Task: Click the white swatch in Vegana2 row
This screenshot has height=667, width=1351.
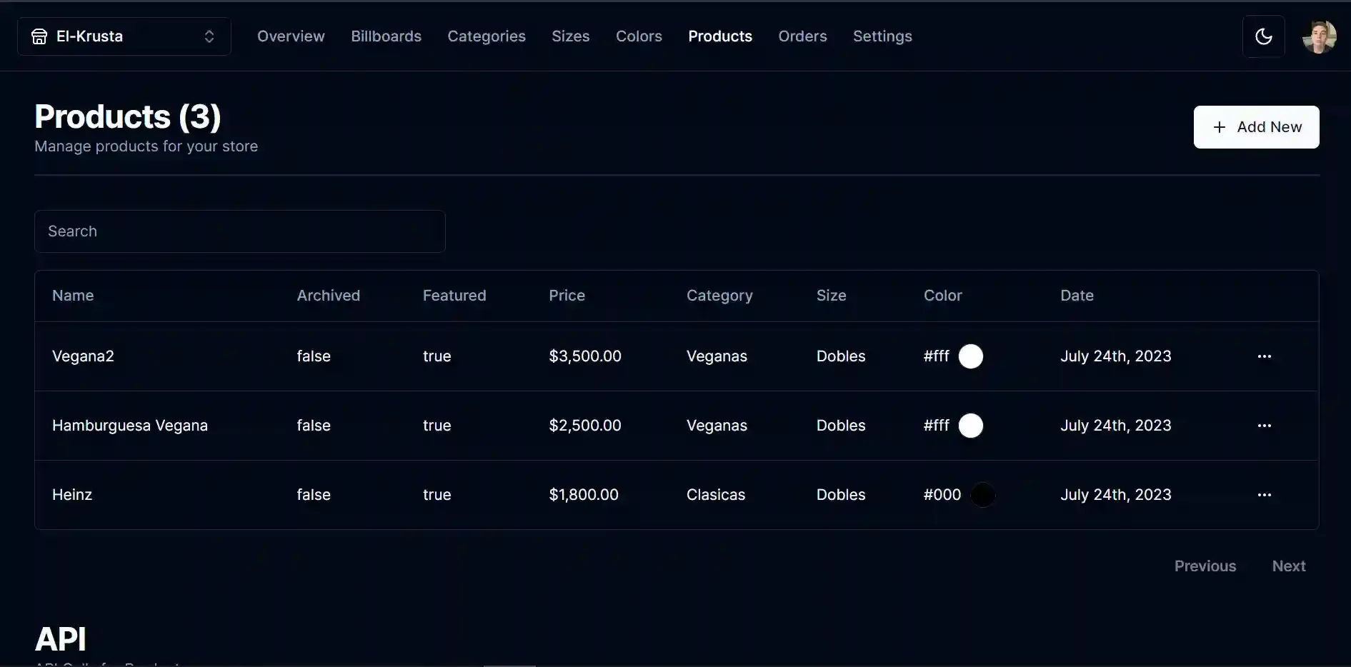Action: (970, 356)
